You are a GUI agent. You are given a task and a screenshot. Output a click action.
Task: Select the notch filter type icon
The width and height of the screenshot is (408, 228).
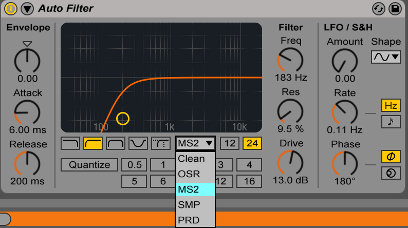pyautogui.click(x=138, y=143)
